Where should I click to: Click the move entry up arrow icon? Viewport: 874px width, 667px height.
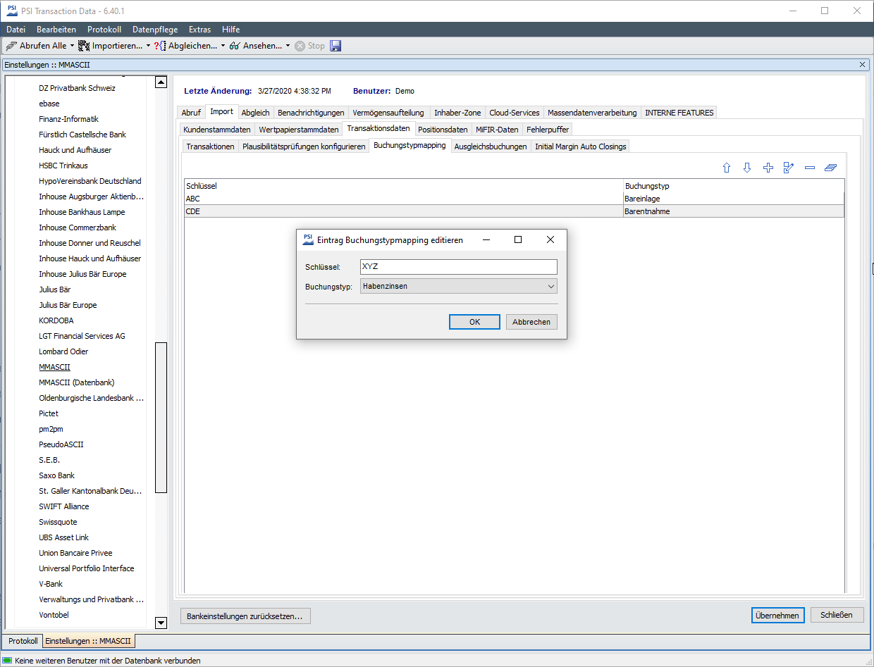(x=727, y=168)
